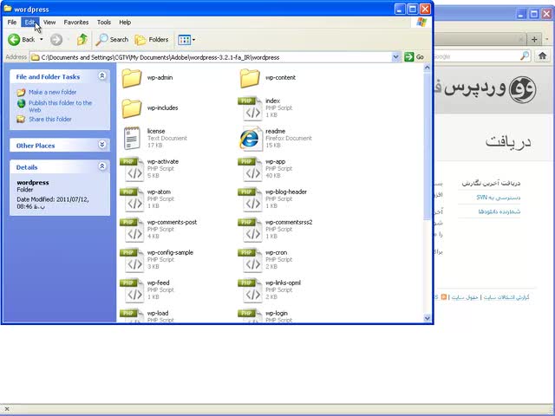Toggle the Folders pane button
Image resolution: width=555 pixels, height=416 pixels.
[x=152, y=40]
